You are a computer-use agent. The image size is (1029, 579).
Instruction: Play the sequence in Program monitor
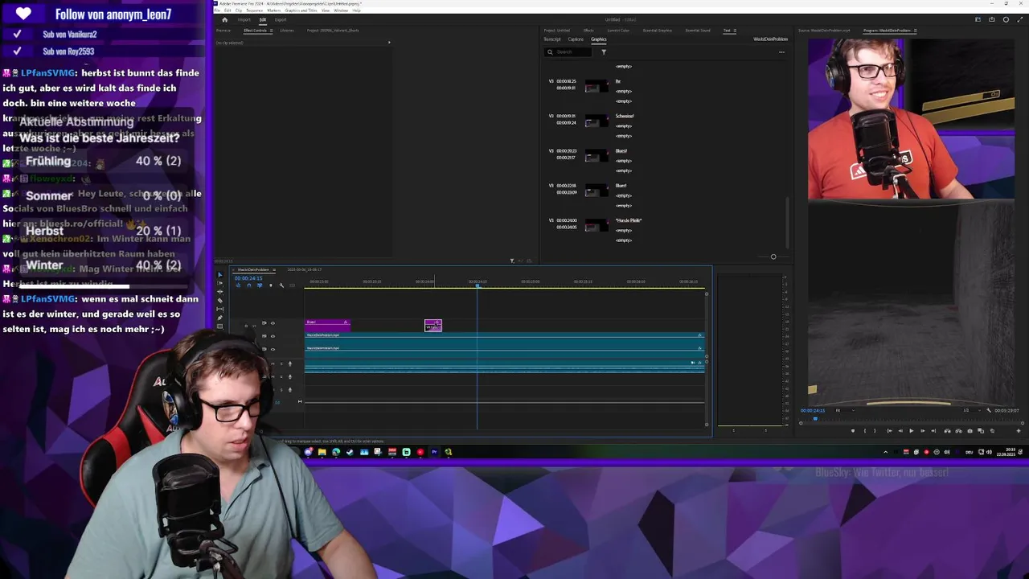pyautogui.click(x=912, y=430)
